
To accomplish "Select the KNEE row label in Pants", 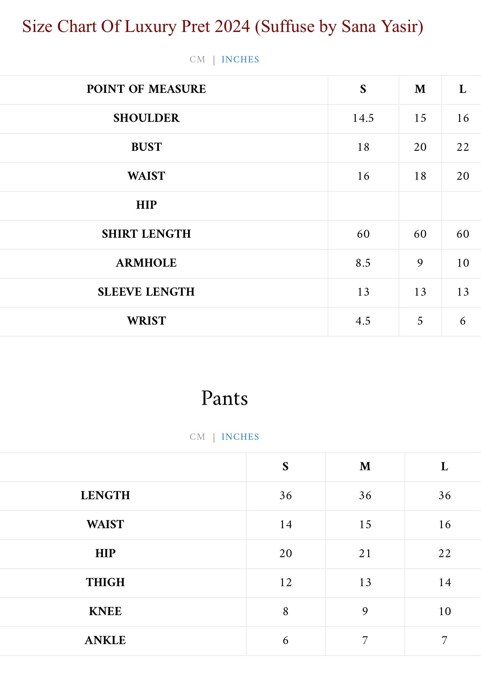I will [105, 611].
